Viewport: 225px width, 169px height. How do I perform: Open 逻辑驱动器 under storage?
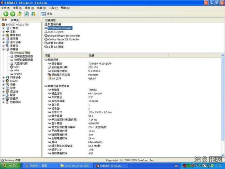pyautogui.click(x=23, y=56)
